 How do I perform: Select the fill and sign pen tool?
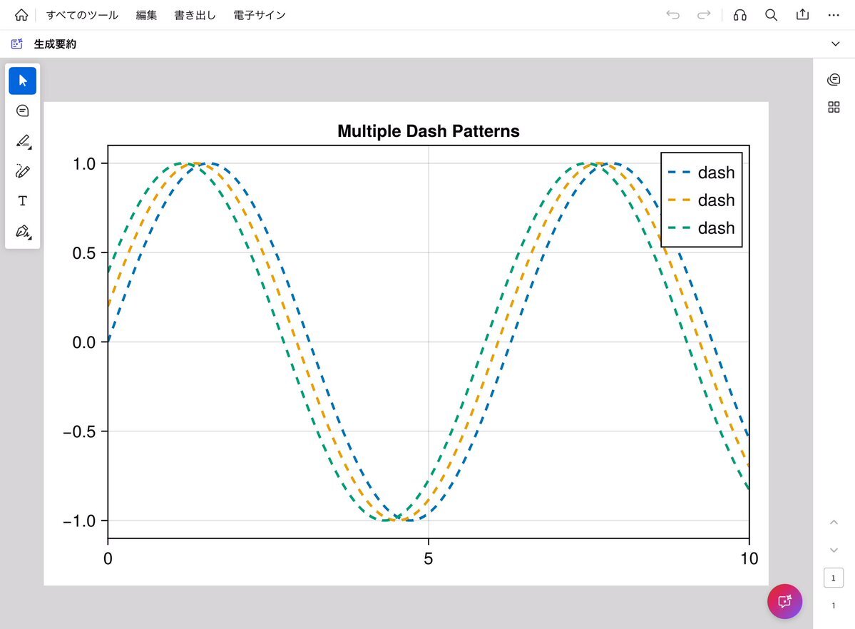pos(23,232)
